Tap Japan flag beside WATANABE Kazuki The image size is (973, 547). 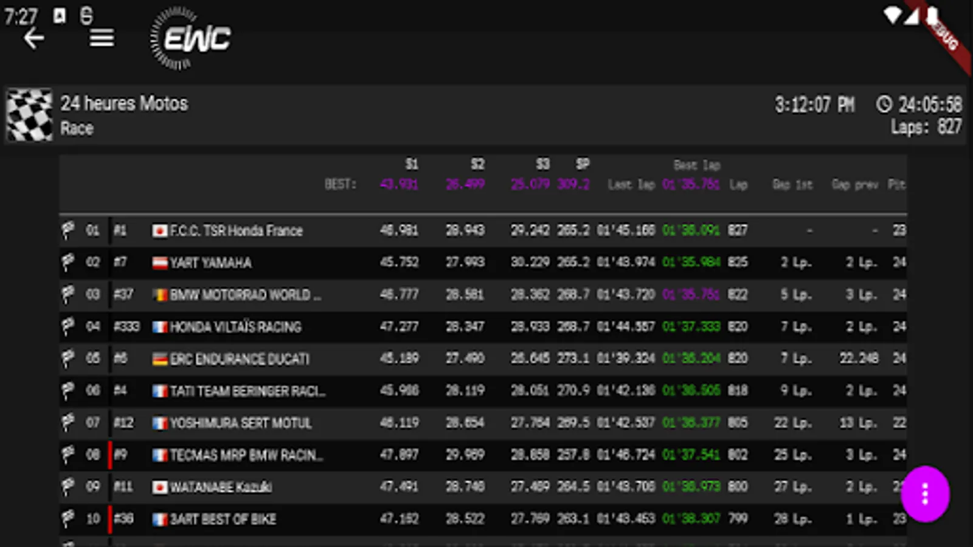click(x=160, y=487)
